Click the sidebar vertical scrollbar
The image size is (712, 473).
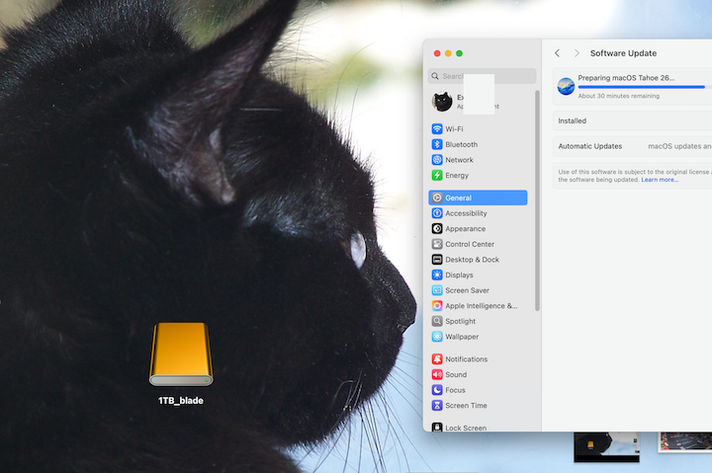pos(537,200)
